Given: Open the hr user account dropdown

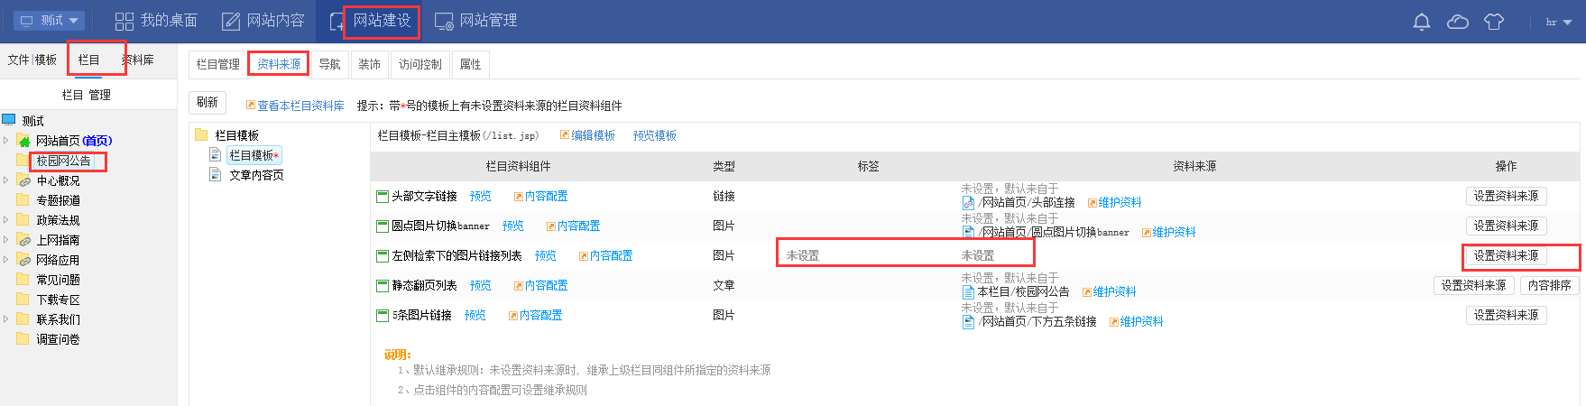Looking at the screenshot, I should [x=1558, y=22].
